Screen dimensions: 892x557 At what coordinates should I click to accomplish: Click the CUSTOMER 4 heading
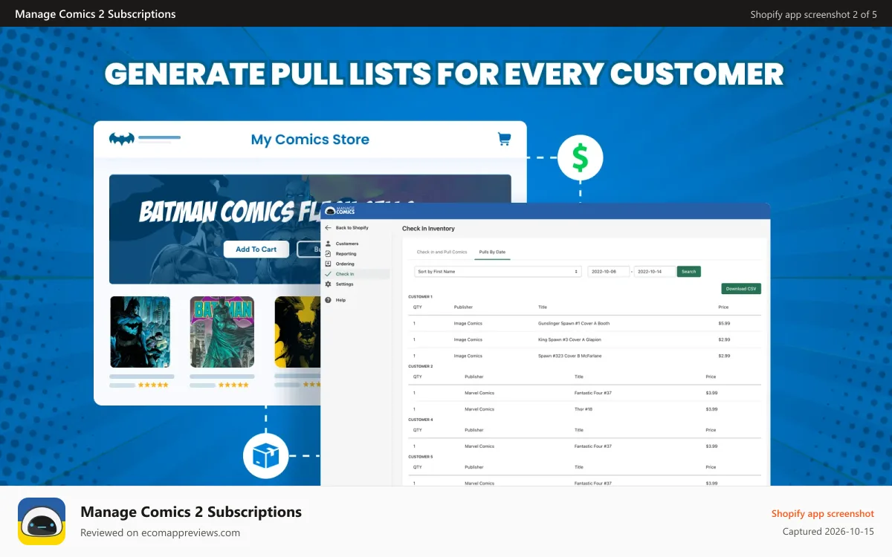point(421,420)
